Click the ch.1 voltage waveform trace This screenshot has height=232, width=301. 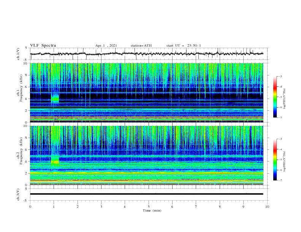pyautogui.click(x=147, y=54)
